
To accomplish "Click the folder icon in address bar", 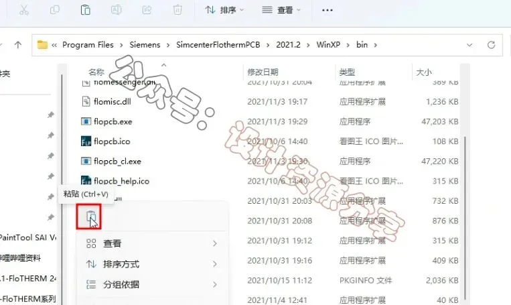I will 42,45.
